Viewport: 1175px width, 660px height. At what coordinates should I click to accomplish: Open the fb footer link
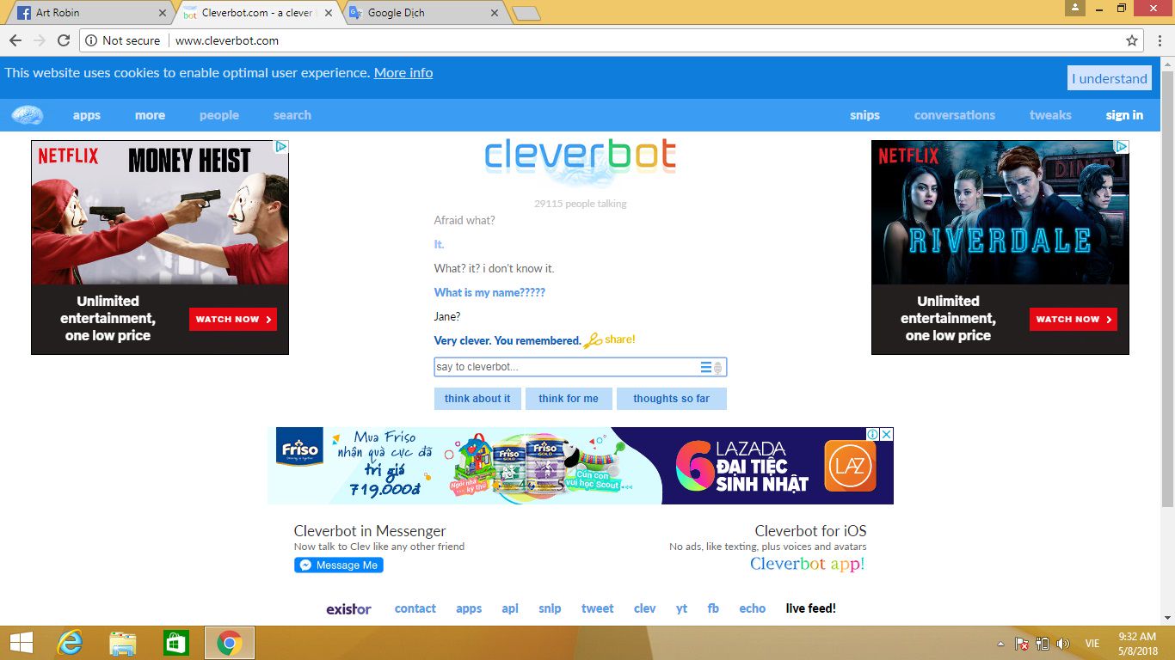[x=713, y=608]
